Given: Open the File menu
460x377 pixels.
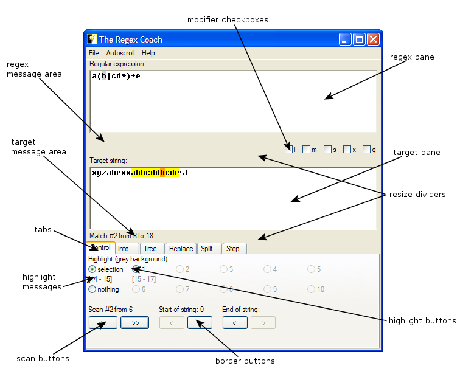Looking at the screenshot, I should [x=94, y=54].
